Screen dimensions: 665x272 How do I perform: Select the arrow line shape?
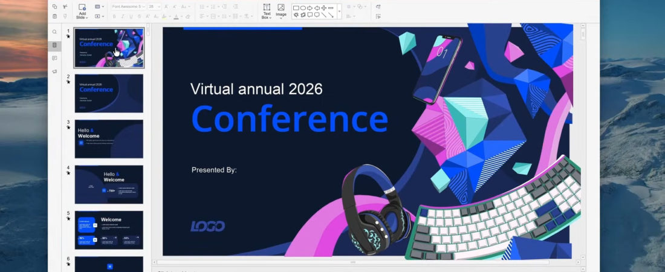[x=331, y=15]
